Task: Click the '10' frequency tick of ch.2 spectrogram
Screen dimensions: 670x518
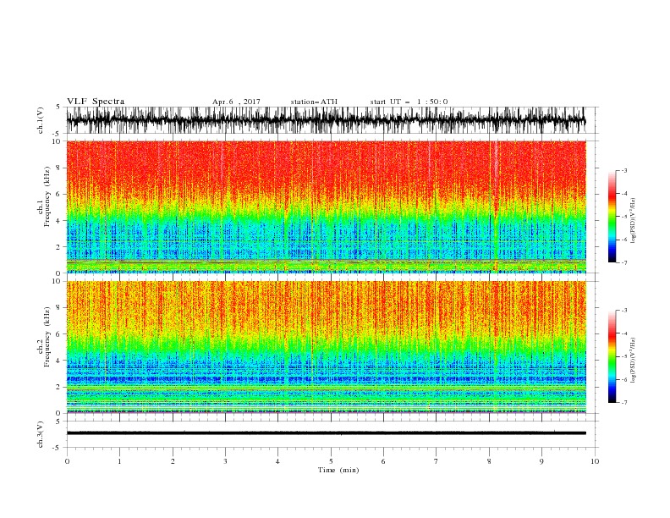Action: click(57, 281)
